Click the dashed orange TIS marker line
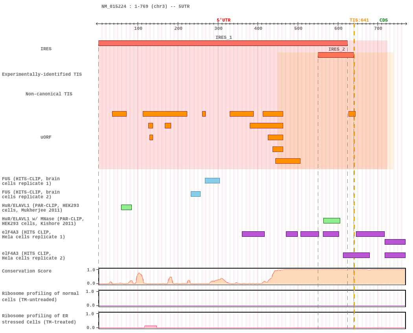The image size is (413, 333). (x=354, y=176)
